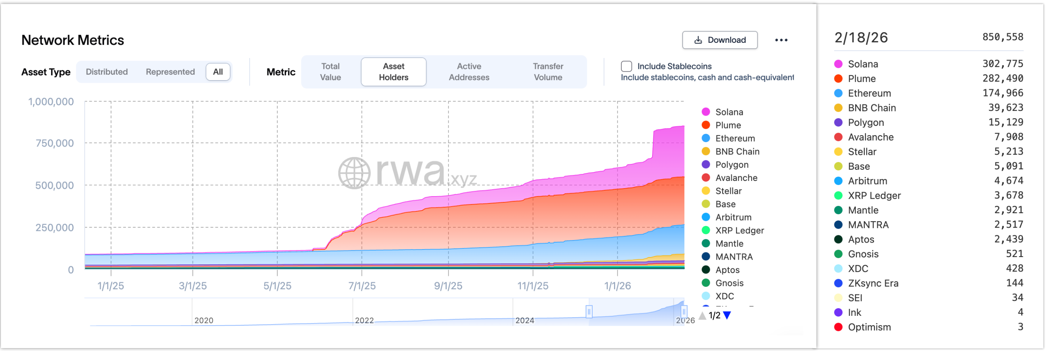Enable the Include Stablecoins checkbox
This screenshot has height=351, width=1047.
626,66
